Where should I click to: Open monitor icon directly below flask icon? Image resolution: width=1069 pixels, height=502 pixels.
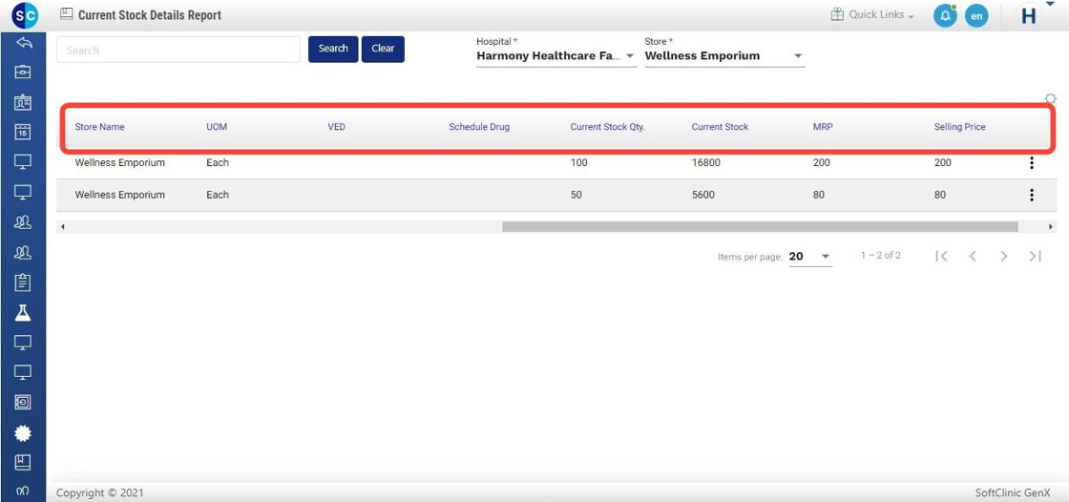[x=23, y=343]
